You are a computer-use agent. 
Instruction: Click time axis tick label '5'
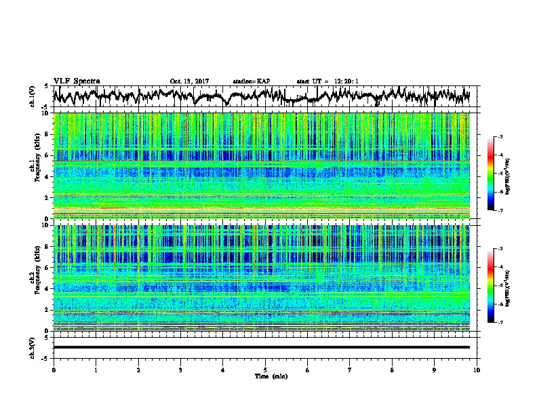(x=265, y=370)
